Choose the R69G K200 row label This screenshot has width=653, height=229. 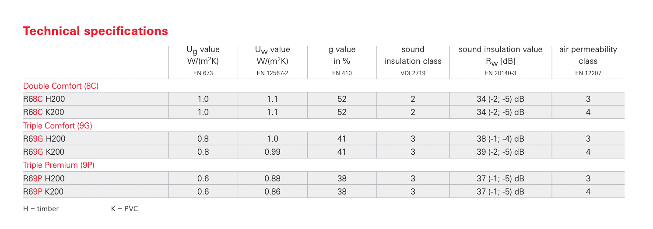tap(44, 152)
